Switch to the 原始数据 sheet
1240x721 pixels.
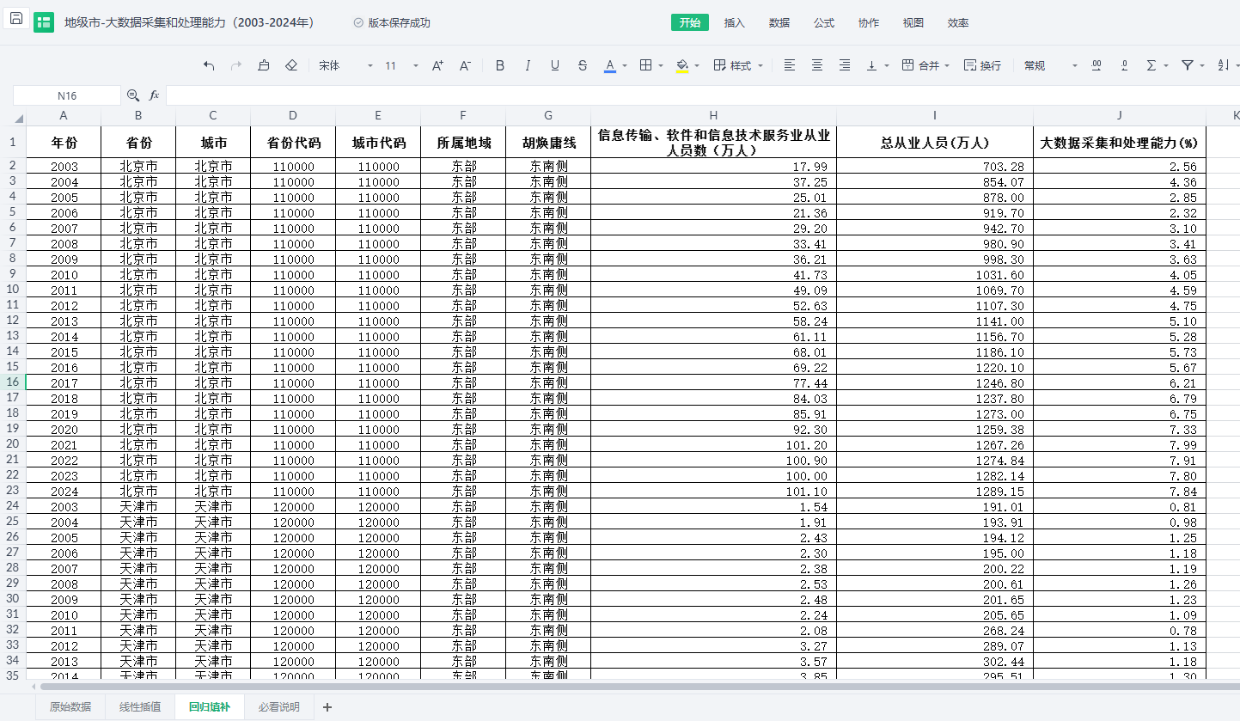pos(70,707)
